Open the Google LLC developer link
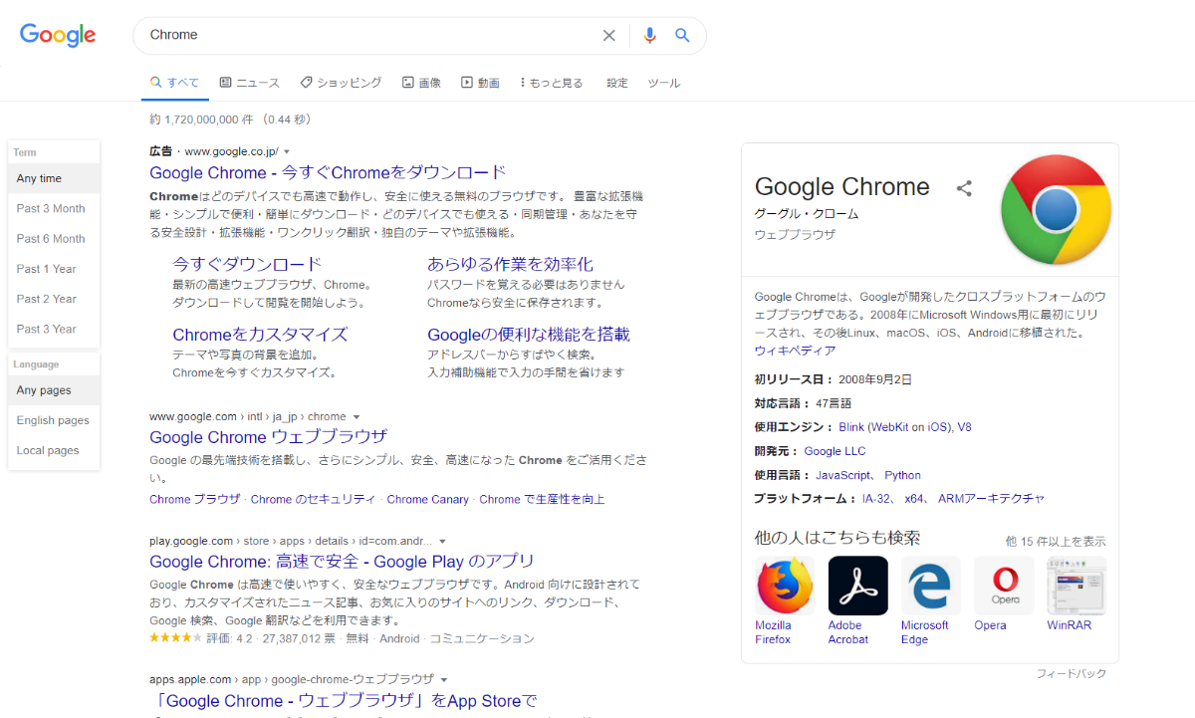1195x718 pixels. (x=836, y=451)
